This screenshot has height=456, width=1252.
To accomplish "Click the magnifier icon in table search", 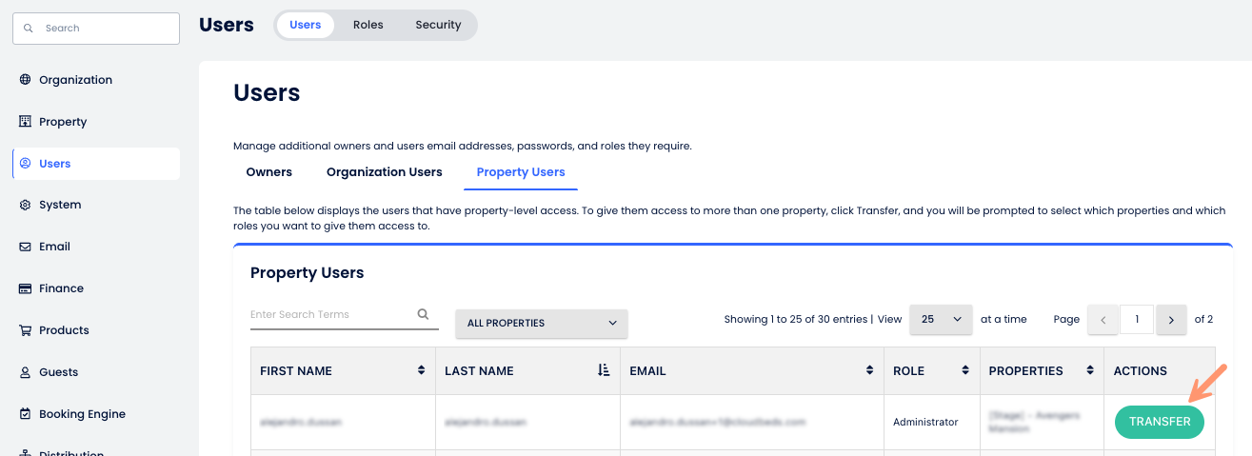I will (423, 314).
